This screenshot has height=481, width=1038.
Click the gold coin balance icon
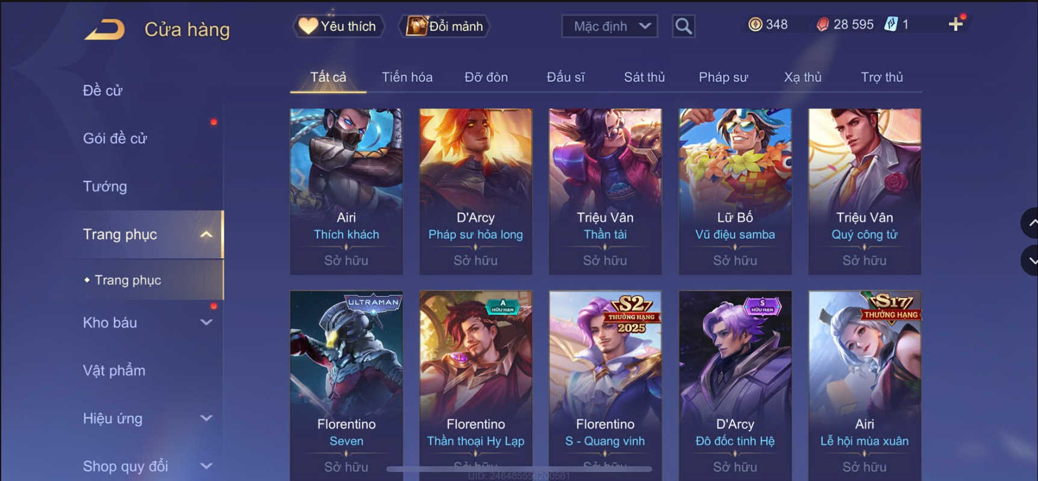[755, 25]
